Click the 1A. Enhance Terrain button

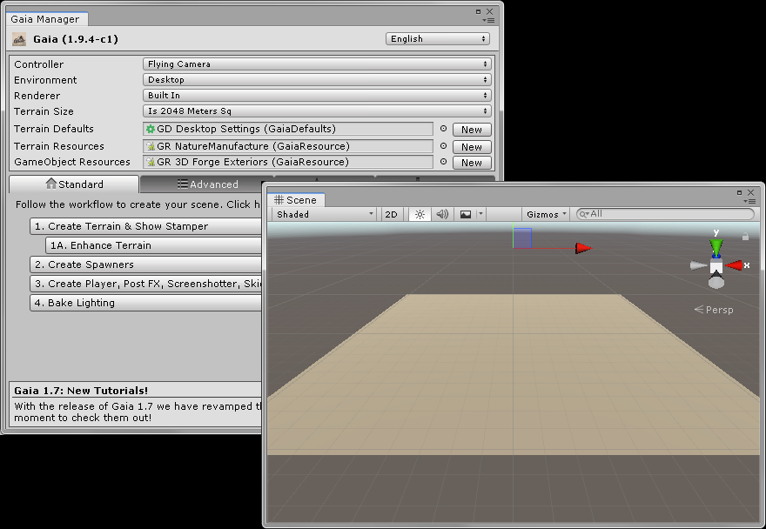(153, 245)
